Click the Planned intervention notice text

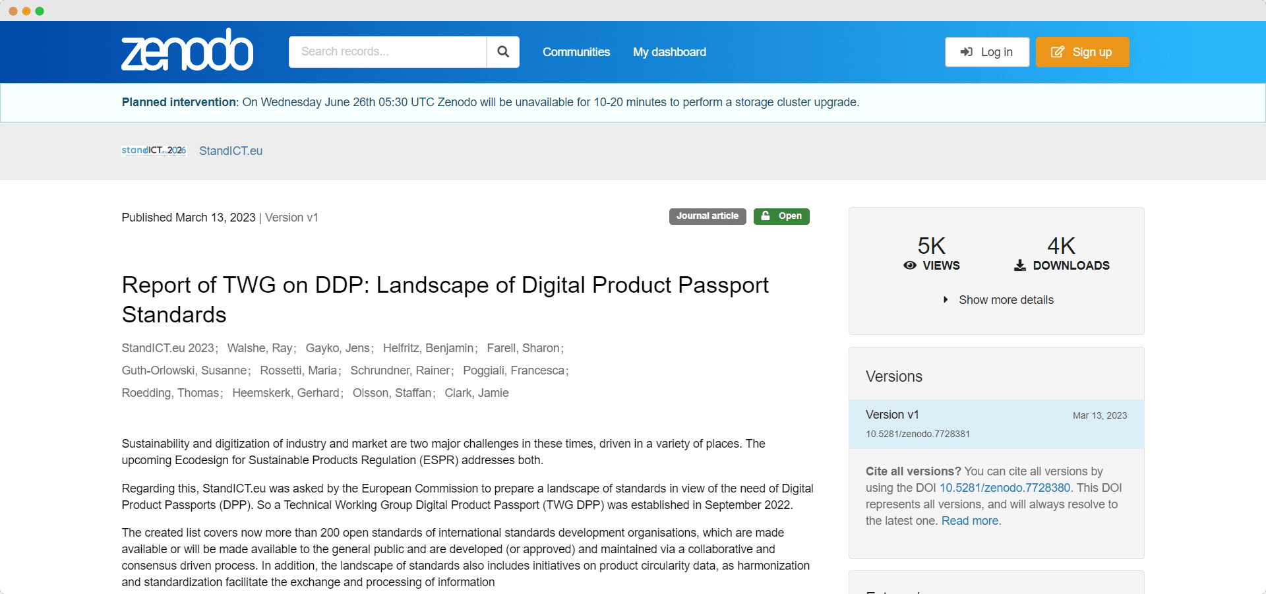pos(491,102)
